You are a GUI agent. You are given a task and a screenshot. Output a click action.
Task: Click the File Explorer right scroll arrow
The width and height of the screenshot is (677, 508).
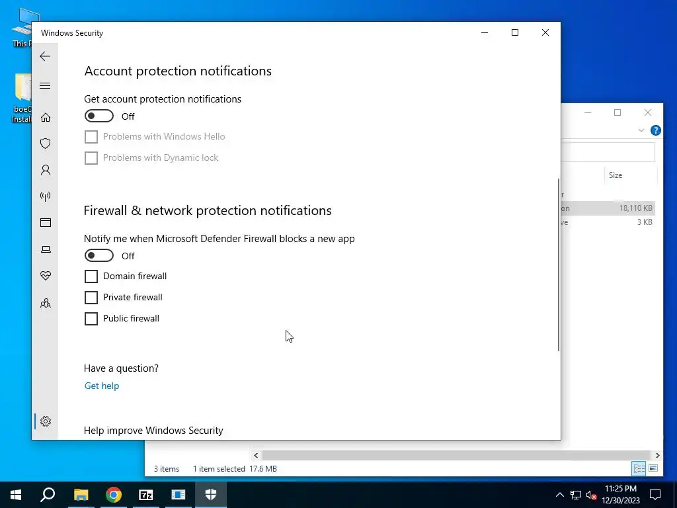pos(658,455)
